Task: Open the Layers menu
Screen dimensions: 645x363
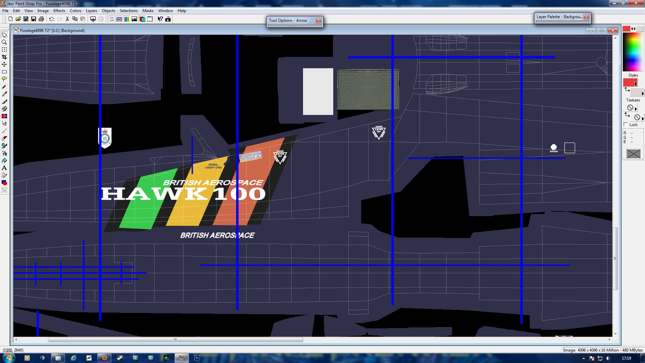Action: coord(91,11)
